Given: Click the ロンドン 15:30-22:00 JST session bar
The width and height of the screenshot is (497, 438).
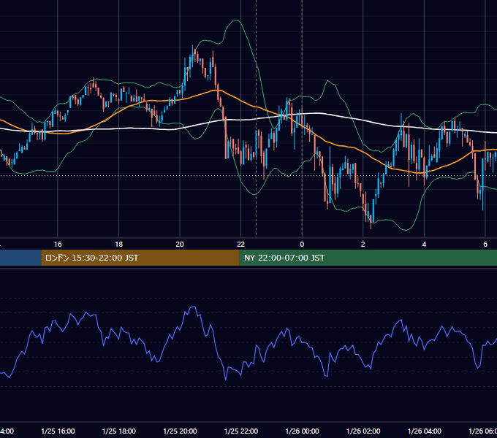Looking at the screenshot, I should pos(140,258).
